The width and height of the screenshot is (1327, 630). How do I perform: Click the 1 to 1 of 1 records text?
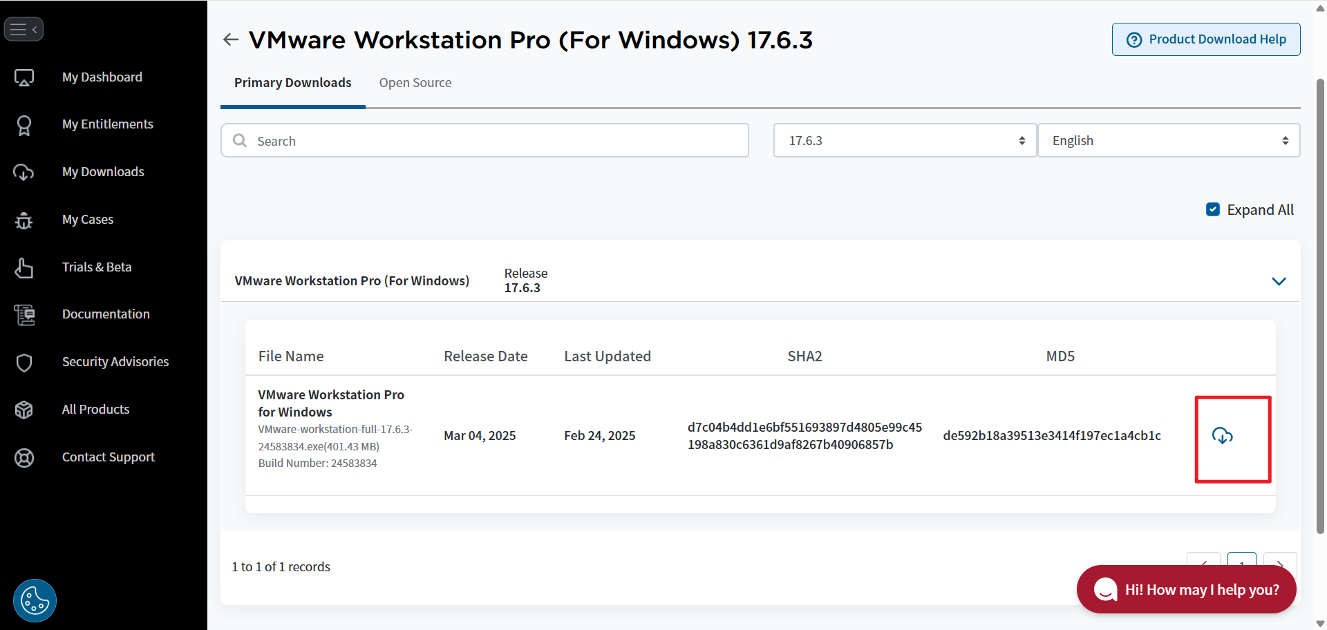click(x=281, y=567)
